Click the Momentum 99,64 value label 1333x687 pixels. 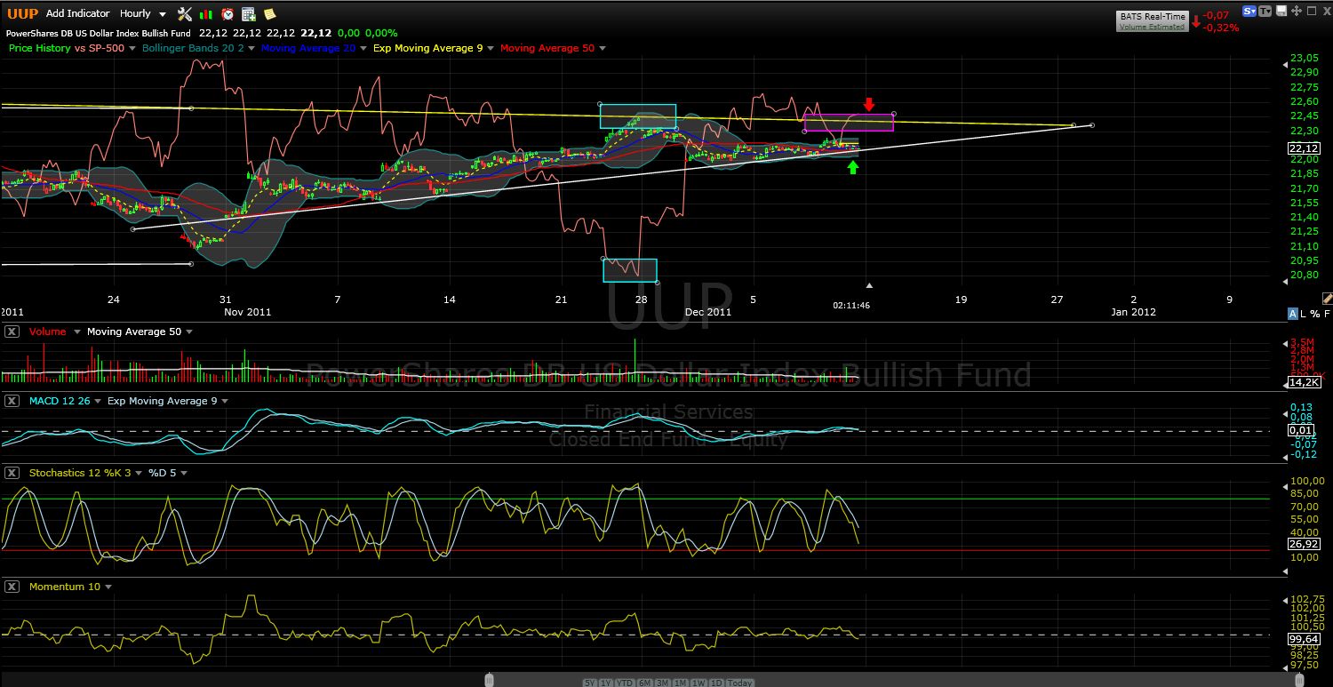point(1304,638)
